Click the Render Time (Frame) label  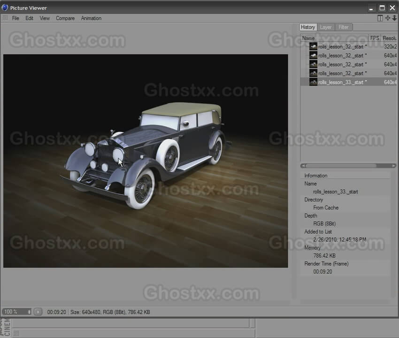point(327,264)
